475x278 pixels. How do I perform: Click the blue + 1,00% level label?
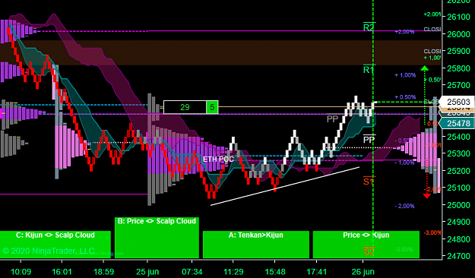(x=405, y=75)
